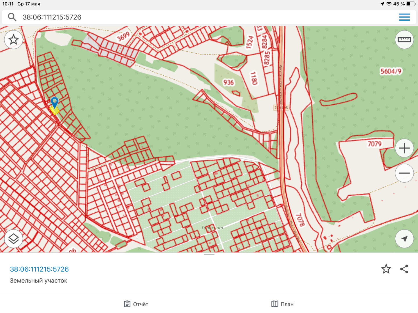Open the План tab
The height and width of the screenshot is (313, 418).
pos(282,304)
